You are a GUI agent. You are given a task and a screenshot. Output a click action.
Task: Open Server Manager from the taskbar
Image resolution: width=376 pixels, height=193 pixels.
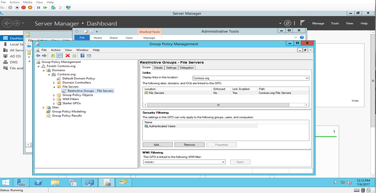tap(21, 183)
